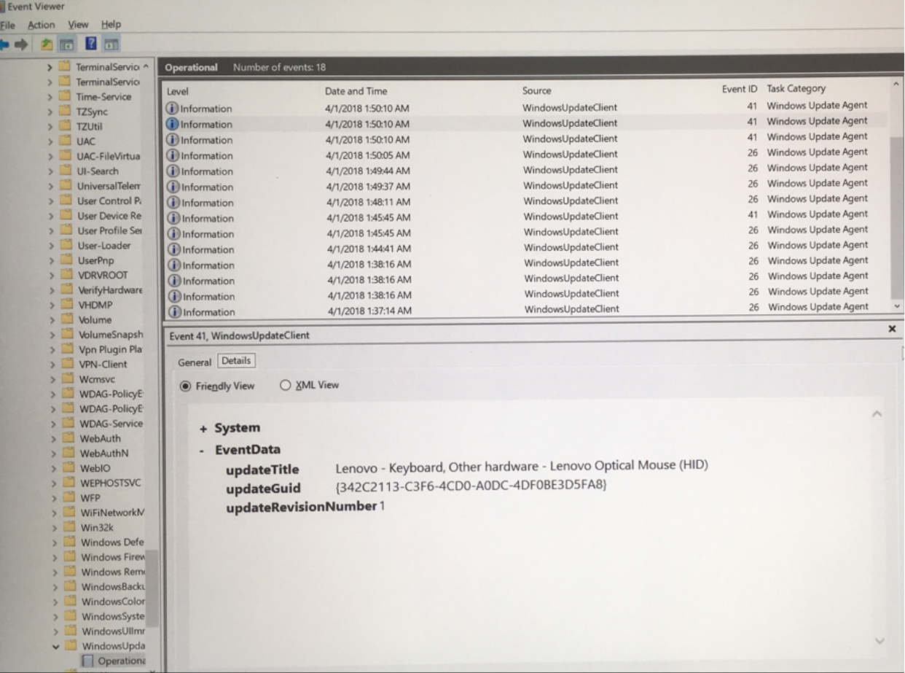Sort by the Level column header
Image resolution: width=905 pixels, height=673 pixels.
click(x=177, y=91)
